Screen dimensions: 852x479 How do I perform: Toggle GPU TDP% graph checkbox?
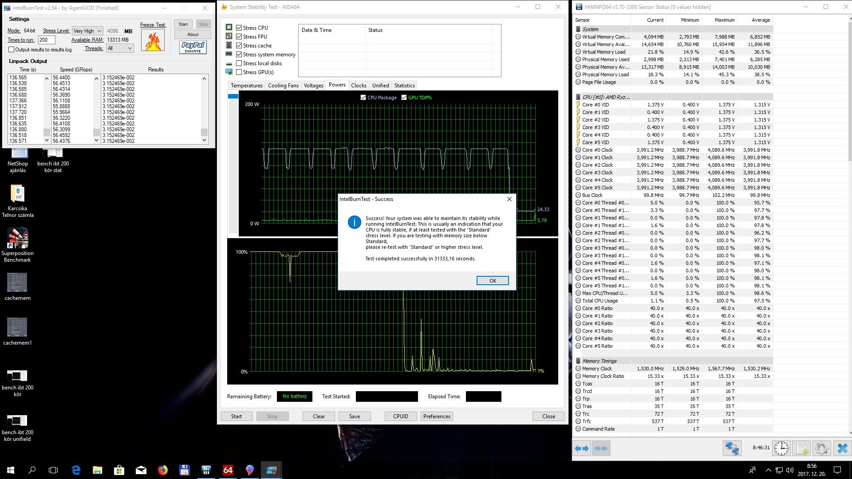(x=404, y=98)
